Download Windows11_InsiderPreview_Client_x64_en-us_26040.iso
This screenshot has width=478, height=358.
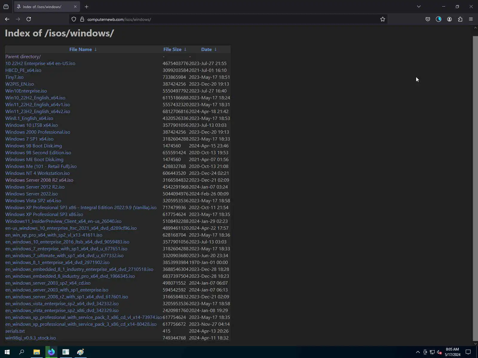click(63, 221)
